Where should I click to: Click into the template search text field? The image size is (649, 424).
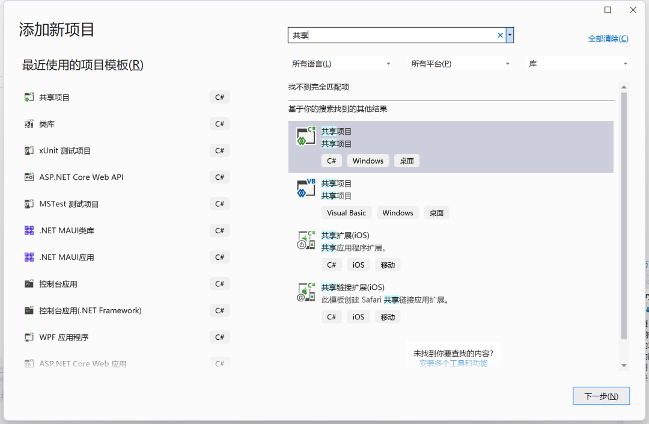pyautogui.click(x=393, y=35)
